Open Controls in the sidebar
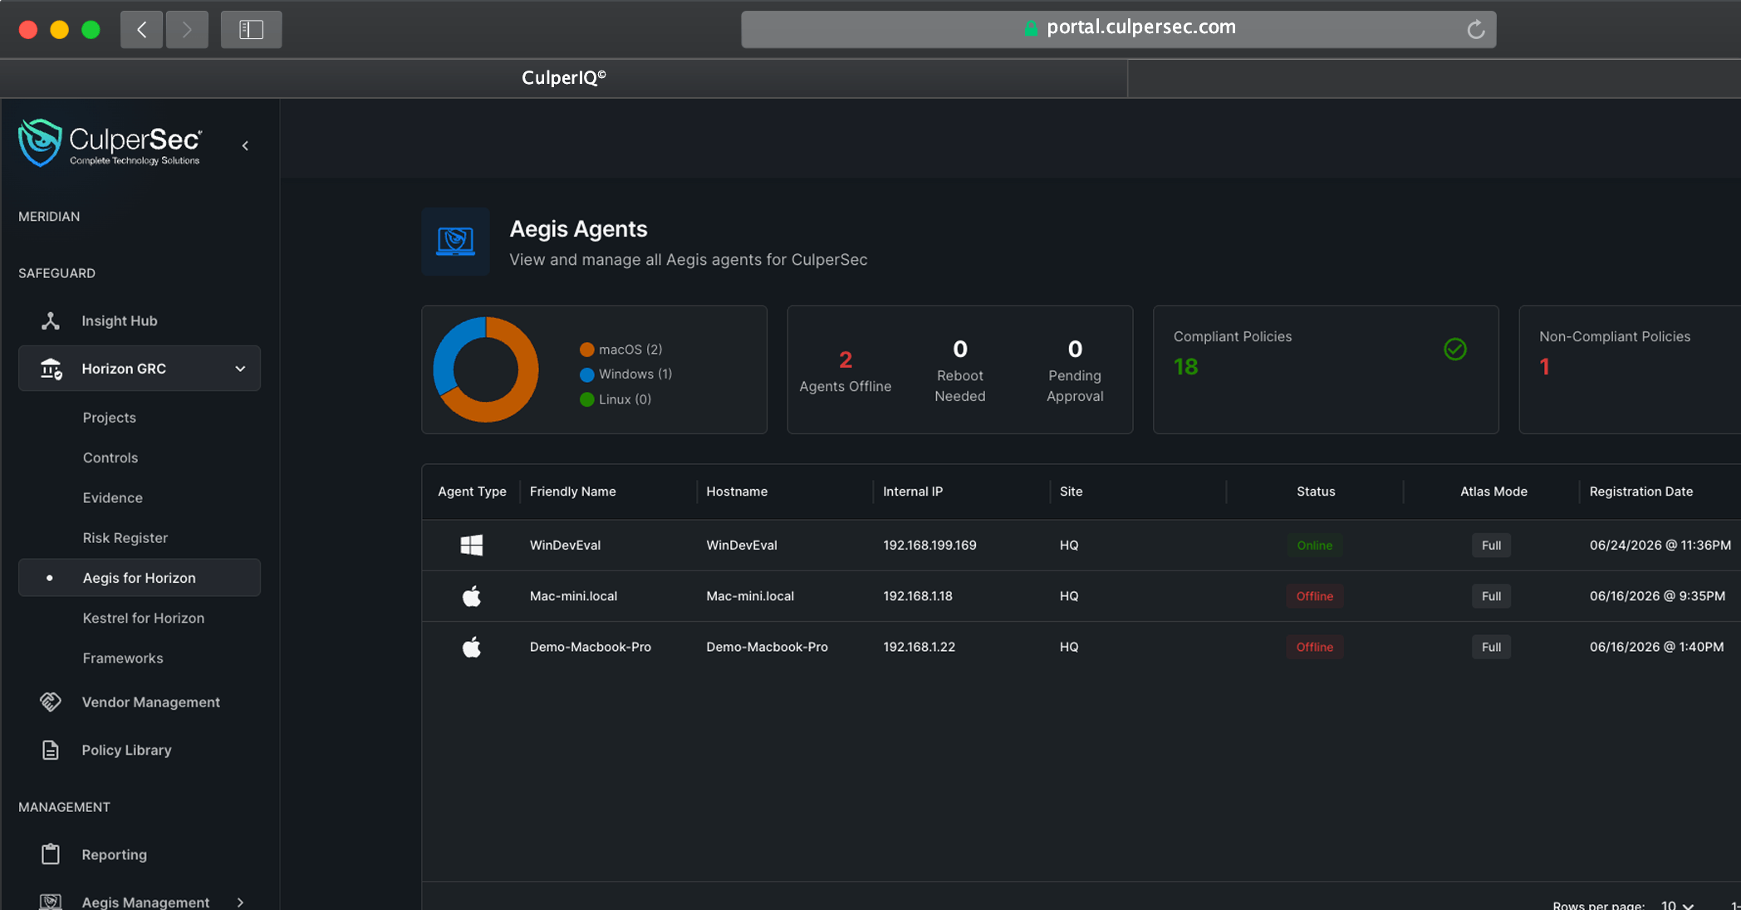 click(110, 457)
